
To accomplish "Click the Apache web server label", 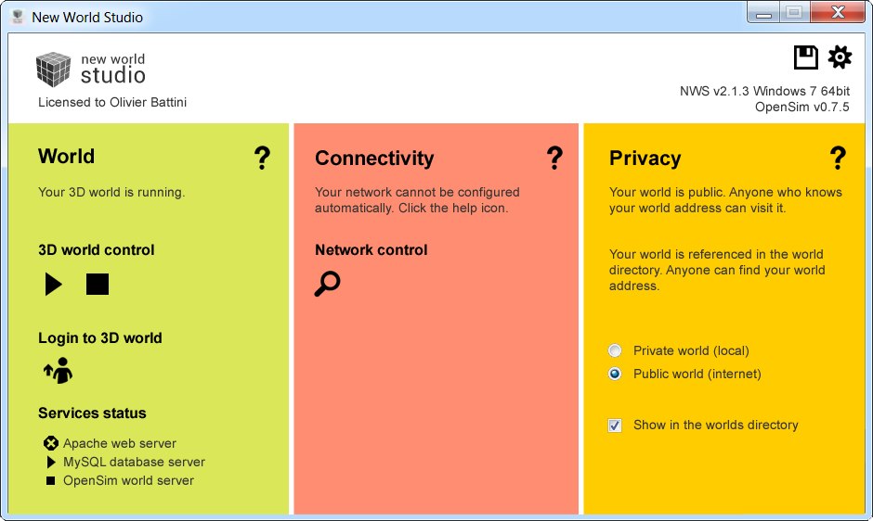I will click(x=120, y=443).
